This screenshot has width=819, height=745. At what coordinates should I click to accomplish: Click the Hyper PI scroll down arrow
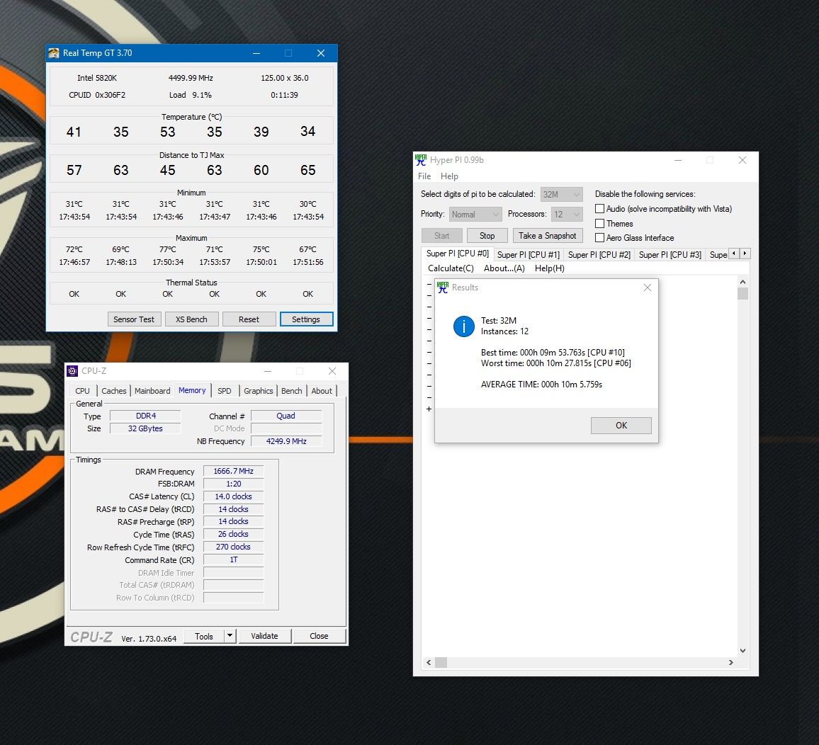point(742,651)
